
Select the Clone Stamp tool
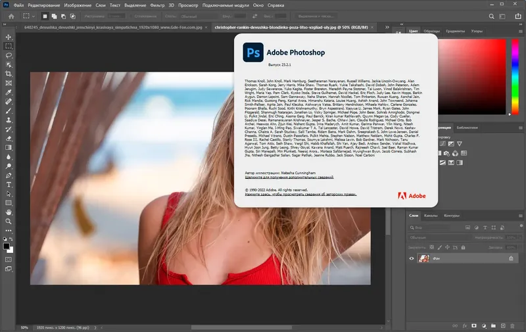(x=9, y=120)
